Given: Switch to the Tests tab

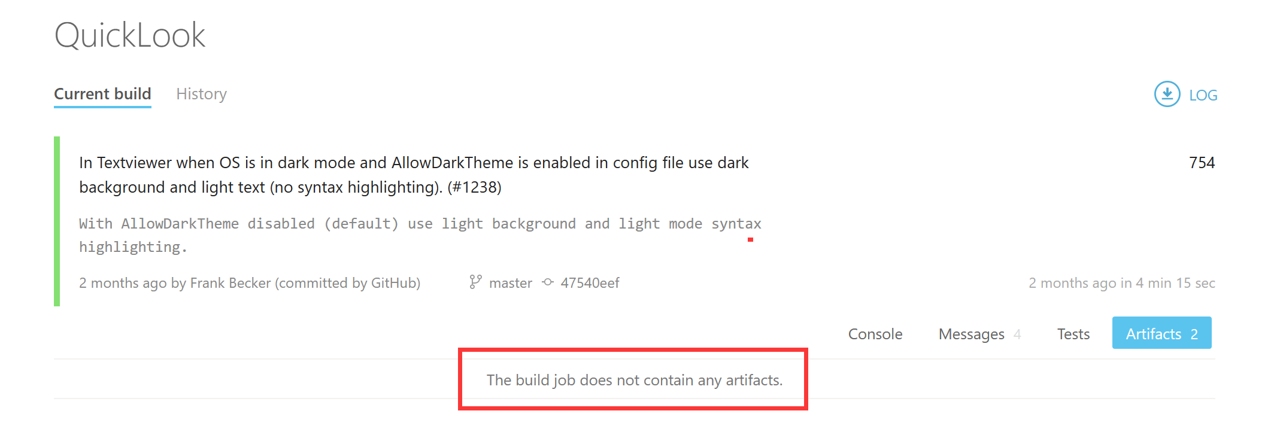Looking at the screenshot, I should (1073, 334).
